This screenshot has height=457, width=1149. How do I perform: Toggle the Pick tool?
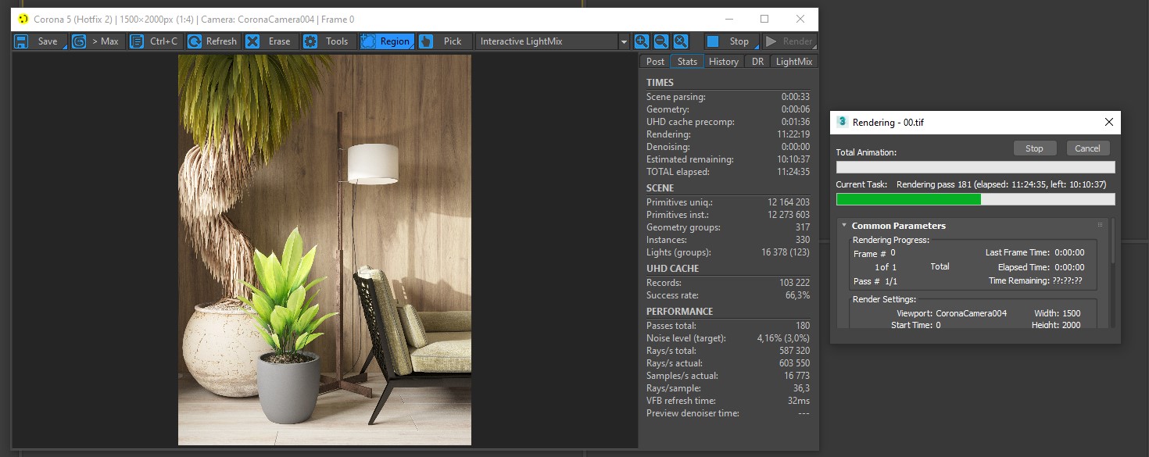[x=444, y=41]
